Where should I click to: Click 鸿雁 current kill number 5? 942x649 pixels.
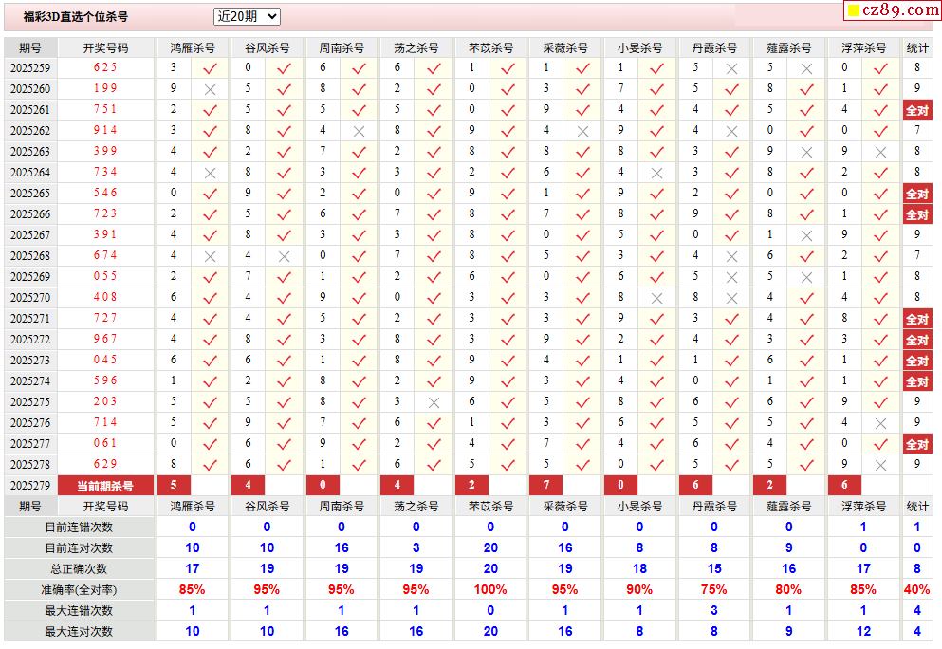(174, 485)
